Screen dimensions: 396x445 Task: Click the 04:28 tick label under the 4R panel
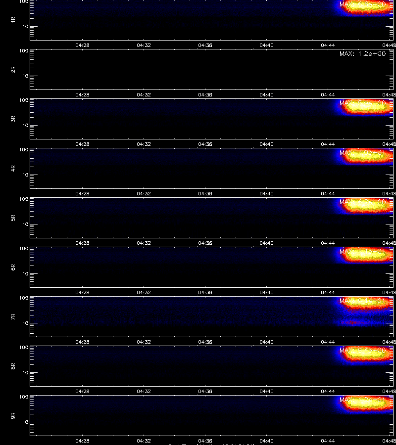pyautogui.click(x=82, y=193)
